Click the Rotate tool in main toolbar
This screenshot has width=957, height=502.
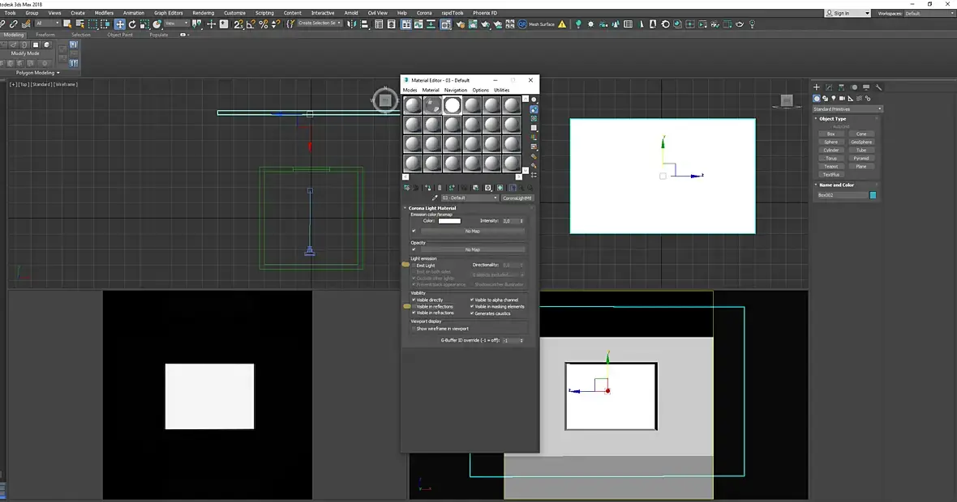132,24
